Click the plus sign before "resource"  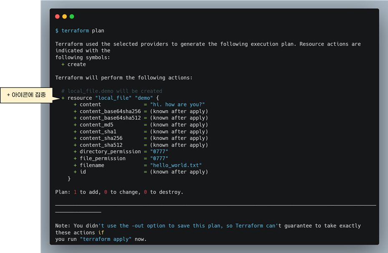(63, 98)
